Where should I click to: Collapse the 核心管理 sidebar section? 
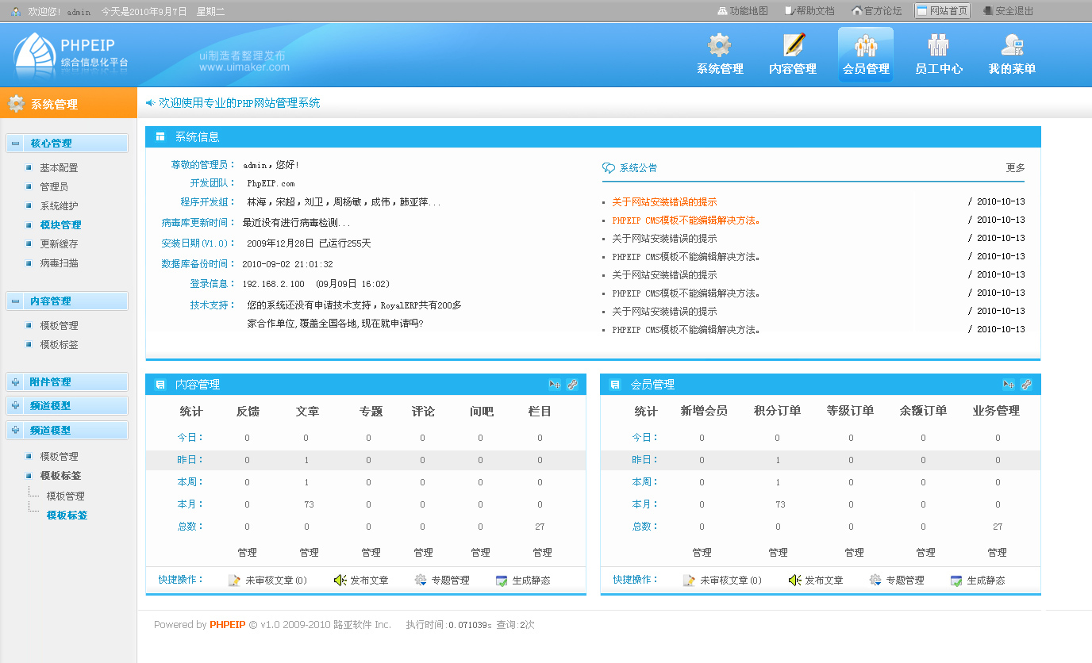click(x=16, y=144)
